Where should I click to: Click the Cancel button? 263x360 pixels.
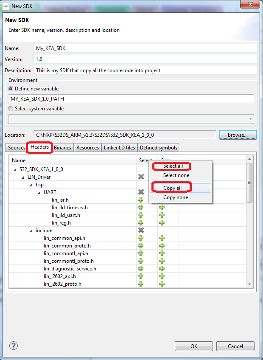pyautogui.click(x=235, y=346)
